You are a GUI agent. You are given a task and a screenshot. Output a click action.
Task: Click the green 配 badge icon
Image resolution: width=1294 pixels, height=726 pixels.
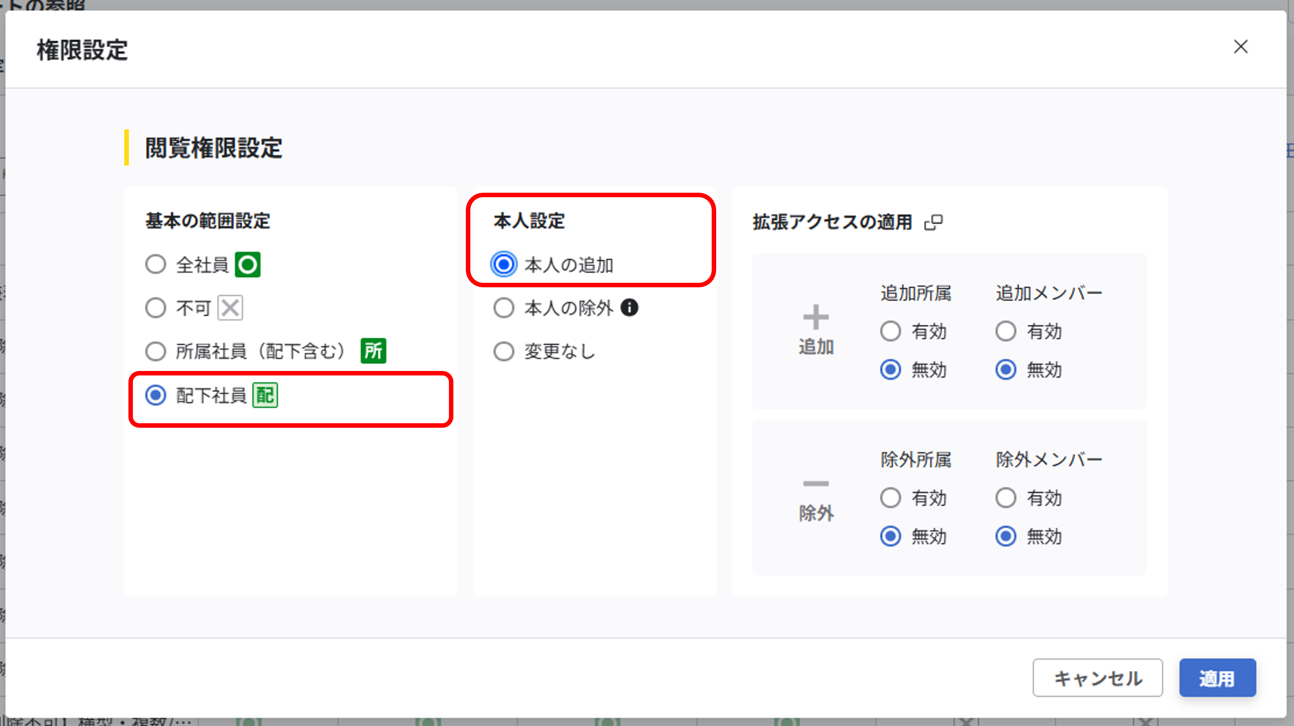(265, 395)
